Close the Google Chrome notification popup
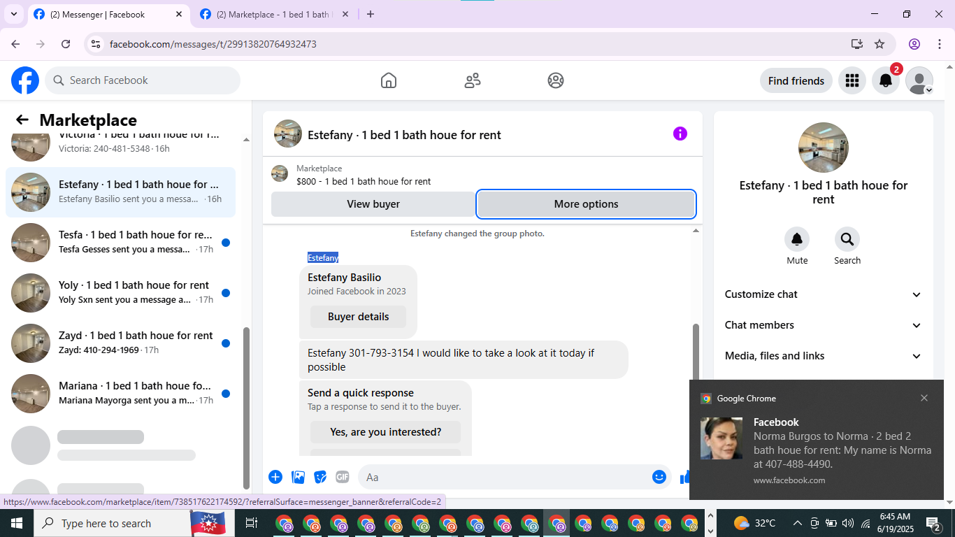This screenshot has height=537, width=955. tap(924, 398)
